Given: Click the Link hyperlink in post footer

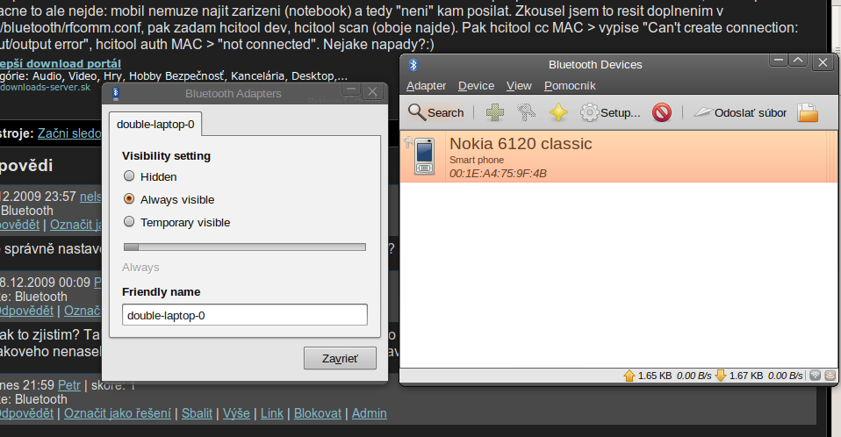Looking at the screenshot, I should [x=272, y=413].
